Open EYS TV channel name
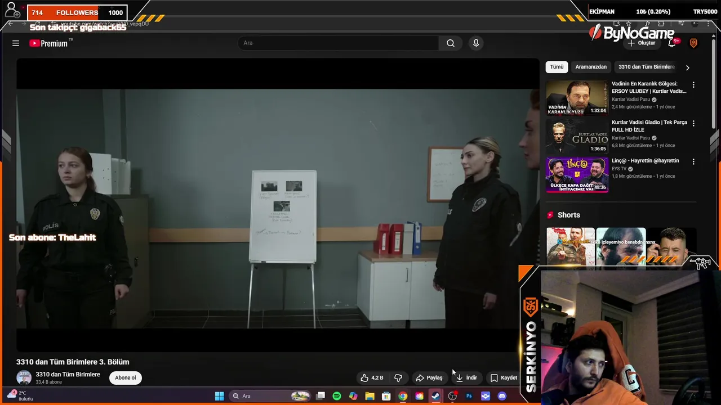 coord(619,169)
